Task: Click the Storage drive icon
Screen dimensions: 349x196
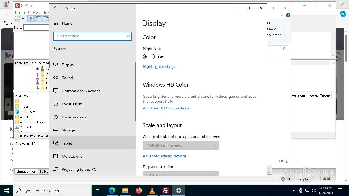Action: click(56, 130)
